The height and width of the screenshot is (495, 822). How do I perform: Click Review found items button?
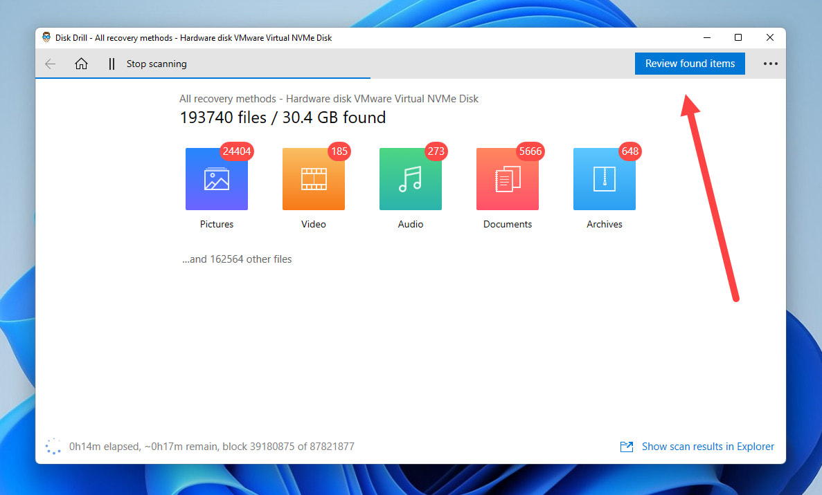[690, 64]
